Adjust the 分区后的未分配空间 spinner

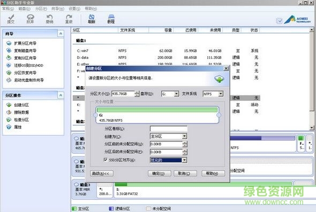(x=185, y=152)
